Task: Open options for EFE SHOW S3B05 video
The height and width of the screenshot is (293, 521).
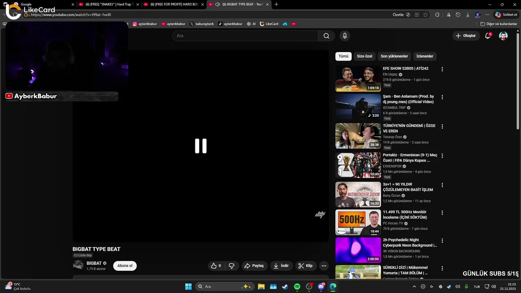Action: [x=442, y=69]
